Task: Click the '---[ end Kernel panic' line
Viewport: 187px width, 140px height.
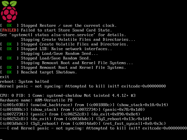Action: click(x=93, y=128)
